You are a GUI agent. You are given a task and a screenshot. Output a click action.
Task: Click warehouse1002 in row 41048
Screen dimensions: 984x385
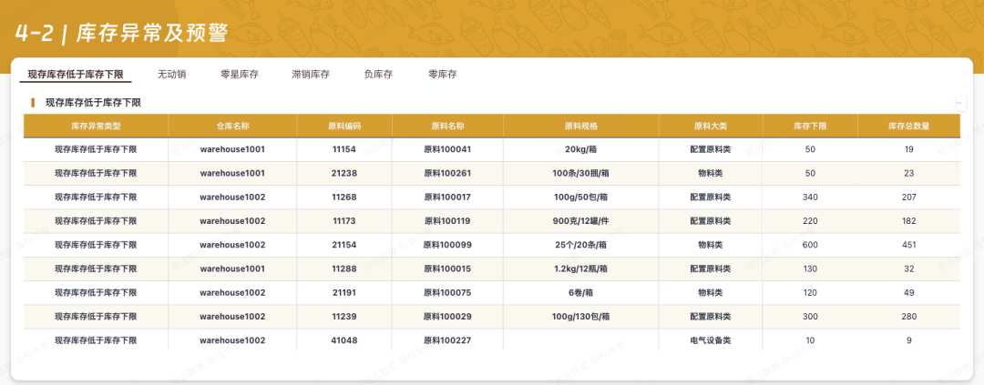(233, 339)
